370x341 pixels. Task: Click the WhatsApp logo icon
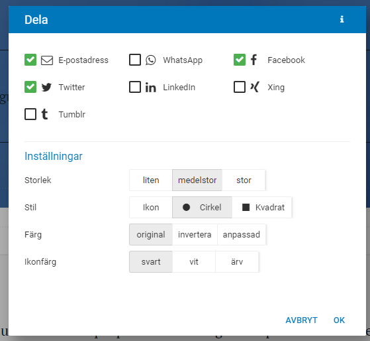pos(150,60)
